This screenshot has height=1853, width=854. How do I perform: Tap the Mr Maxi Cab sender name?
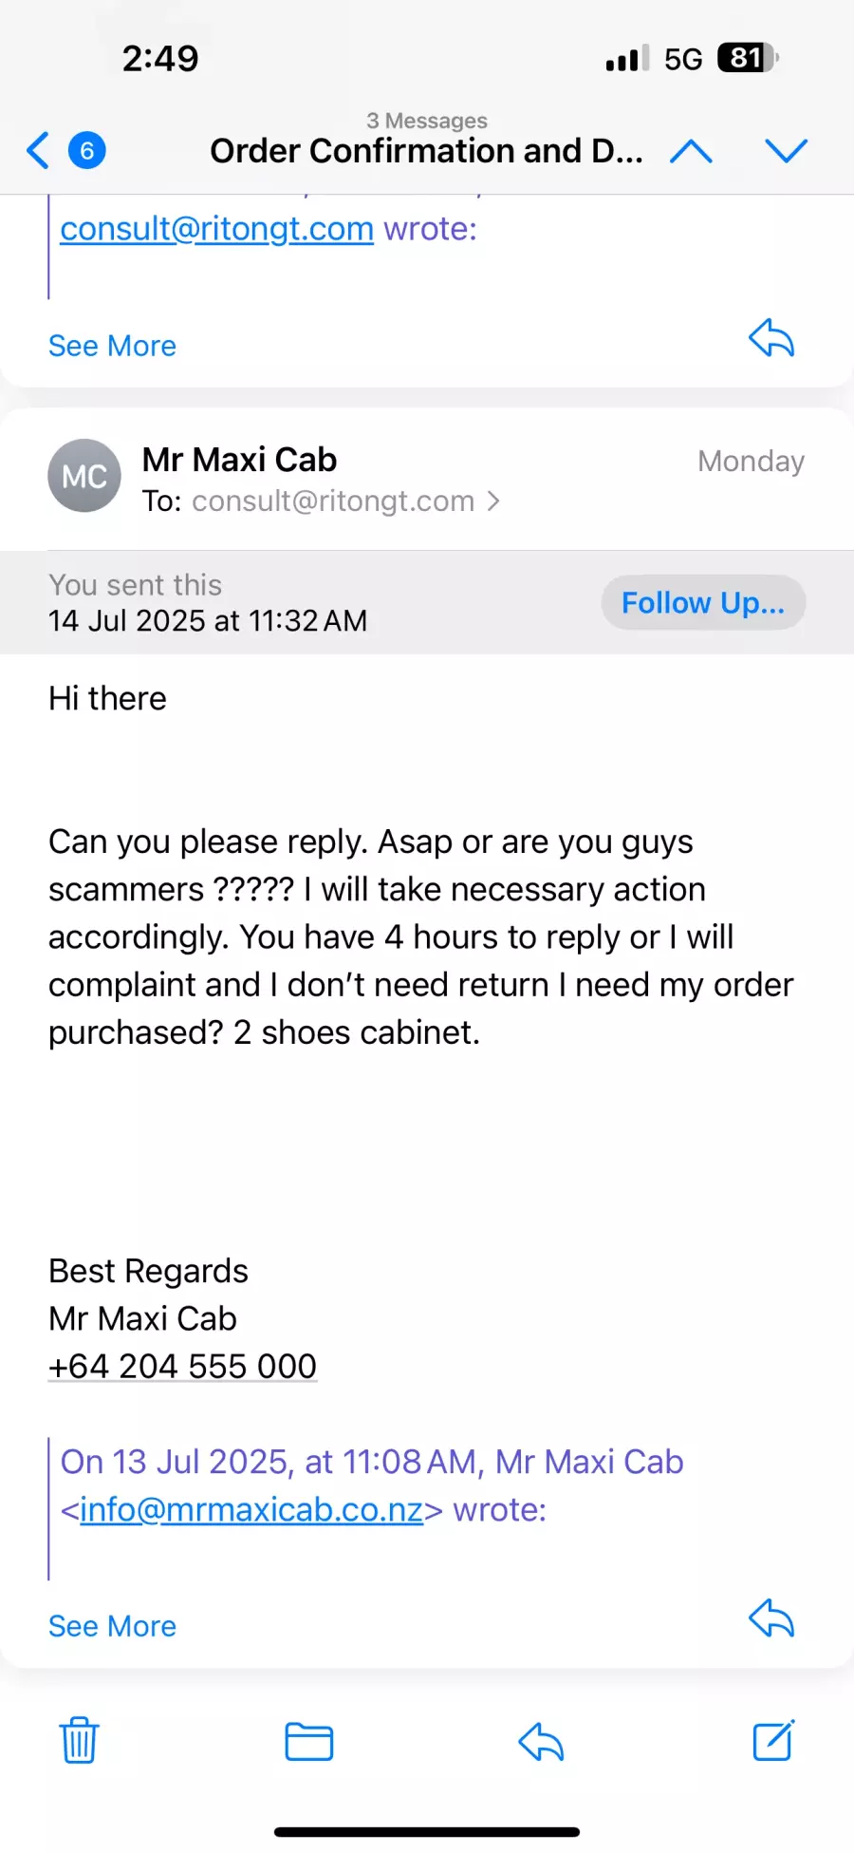coord(239,460)
